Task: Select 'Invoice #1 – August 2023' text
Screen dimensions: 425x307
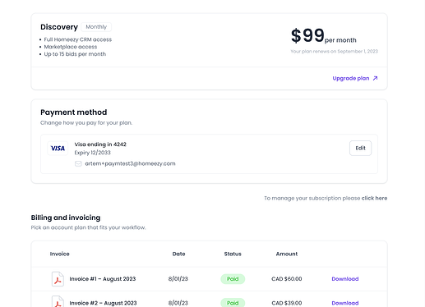Action: (103, 279)
